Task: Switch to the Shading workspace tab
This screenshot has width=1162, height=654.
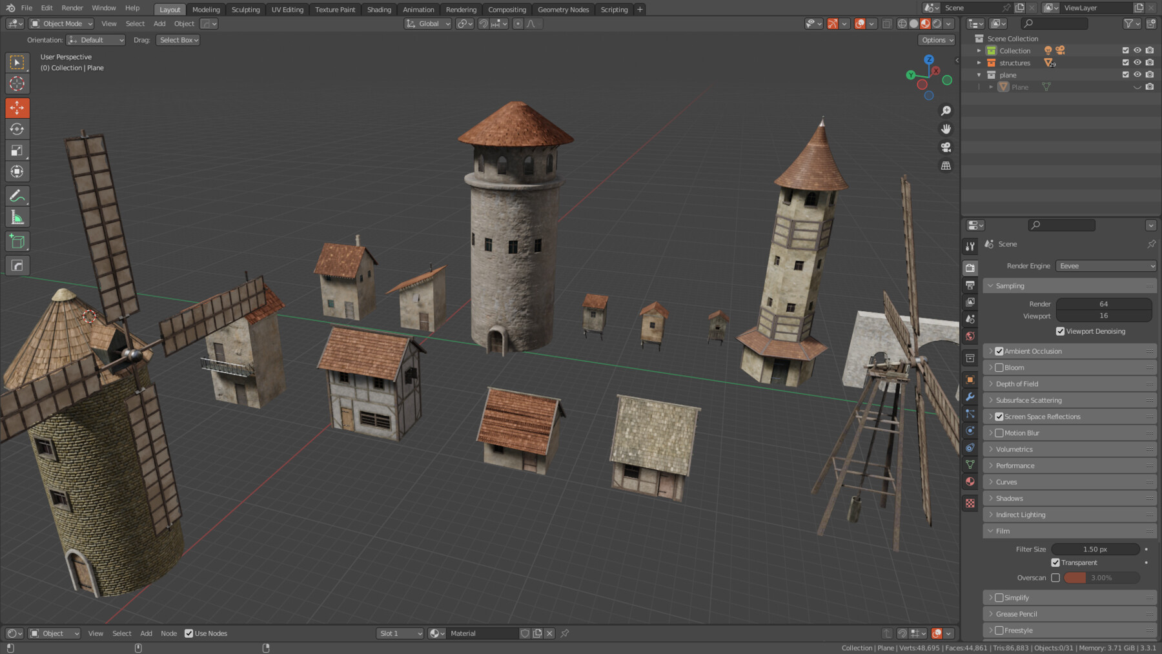Action: click(x=379, y=9)
